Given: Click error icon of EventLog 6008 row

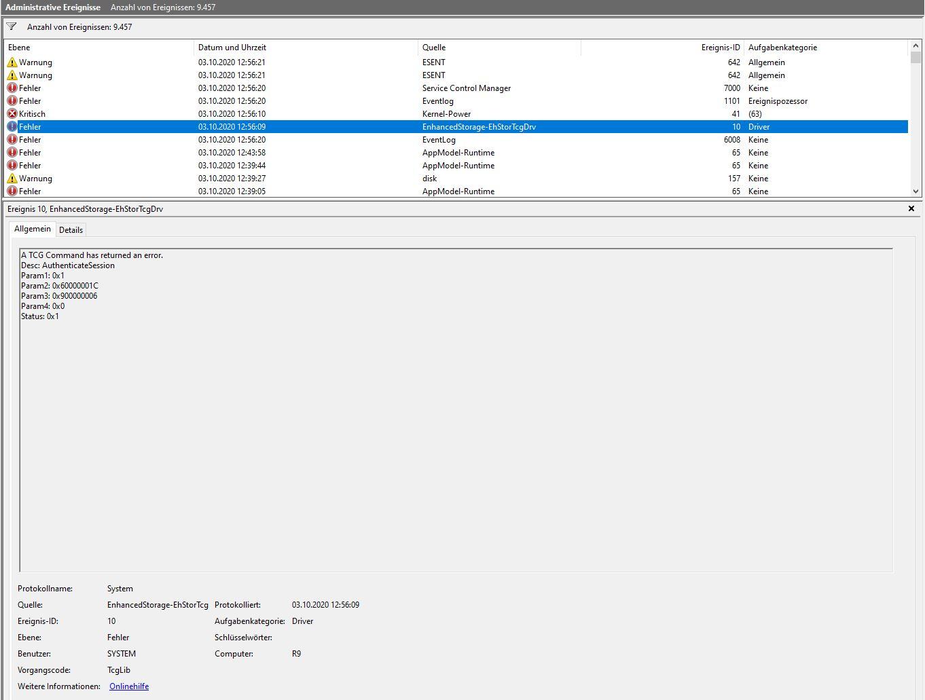Looking at the screenshot, I should click(x=12, y=140).
